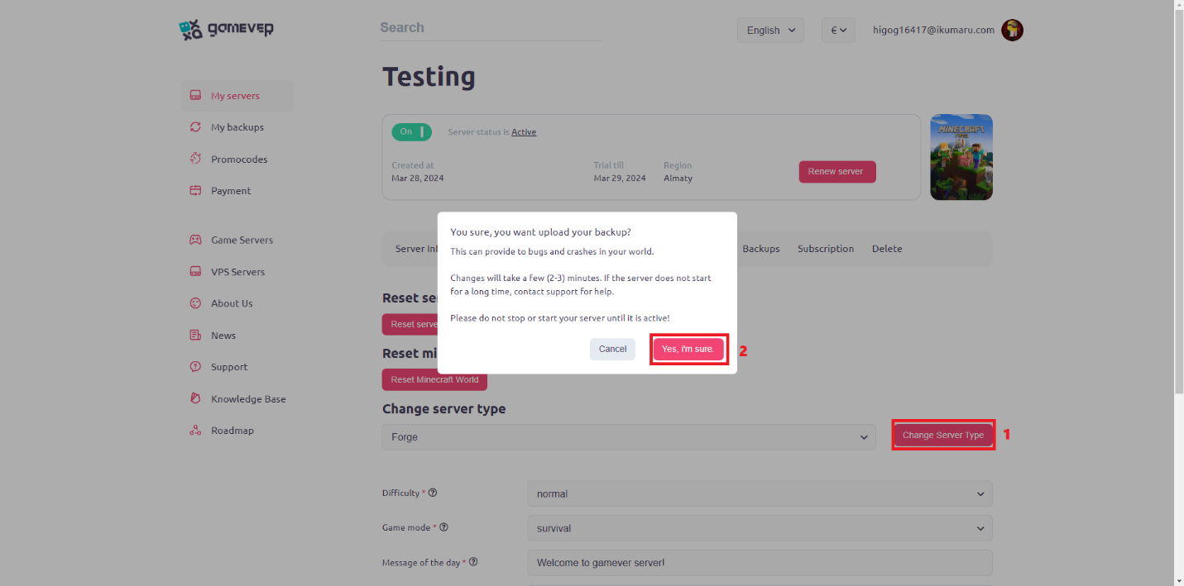Click the Almaty region text

(x=678, y=179)
